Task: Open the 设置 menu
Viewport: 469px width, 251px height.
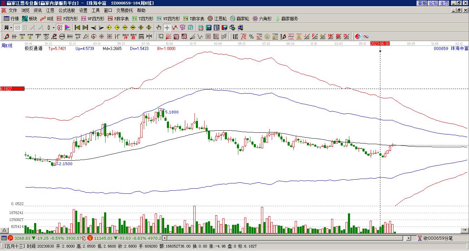Action: 83,11
